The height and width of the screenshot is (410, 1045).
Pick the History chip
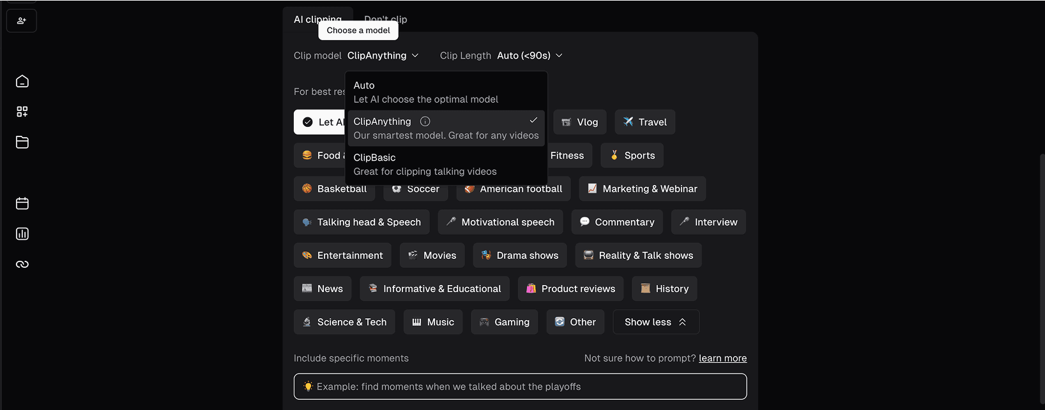(x=664, y=289)
